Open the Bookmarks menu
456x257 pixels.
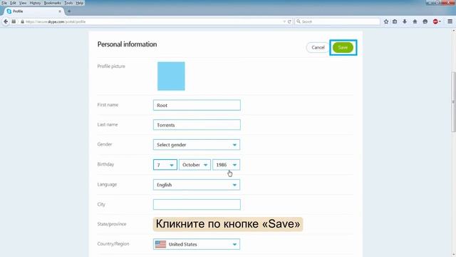(52, 3)
